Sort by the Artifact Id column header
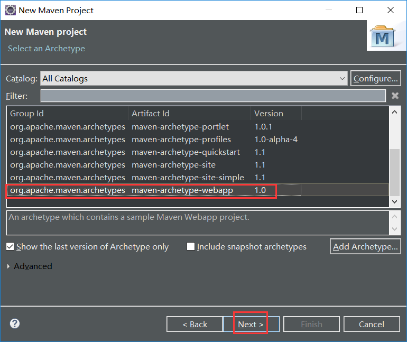407x342 pixels. click(x=189, y=114)
